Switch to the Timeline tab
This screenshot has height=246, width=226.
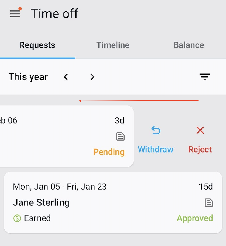point(113,45)
